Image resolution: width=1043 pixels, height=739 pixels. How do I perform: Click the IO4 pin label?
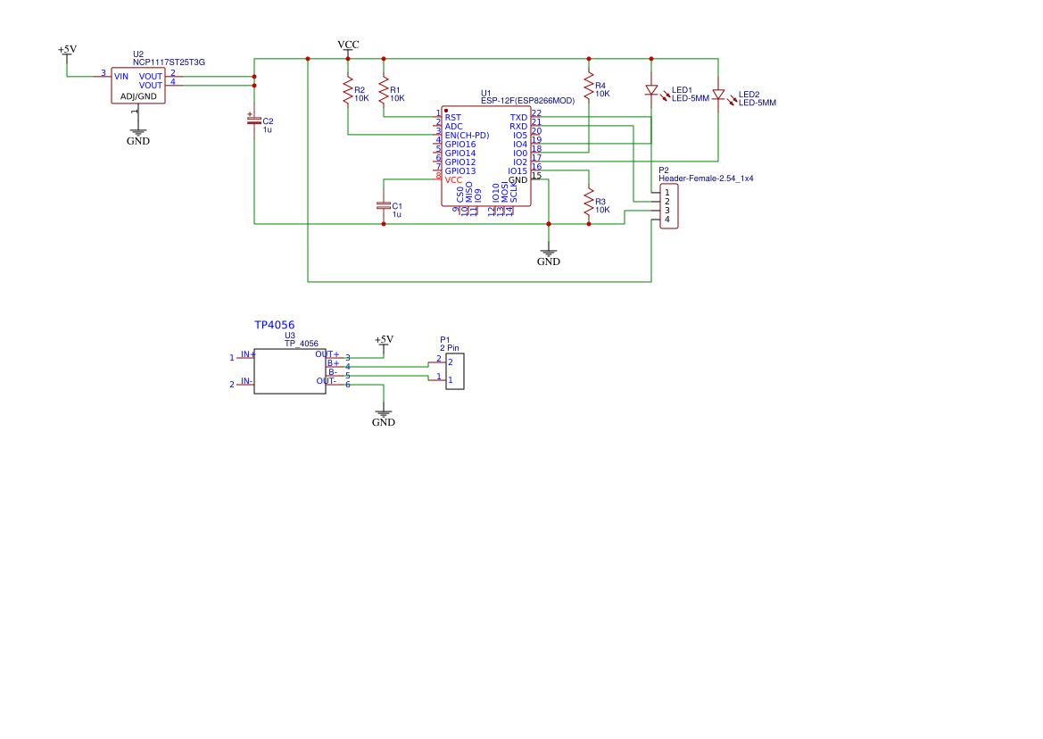(x=520, y=145)
